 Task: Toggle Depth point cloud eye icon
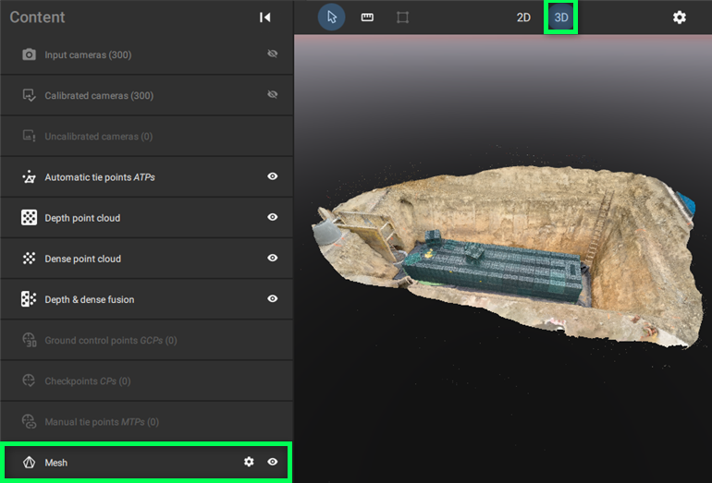point(273,218)
